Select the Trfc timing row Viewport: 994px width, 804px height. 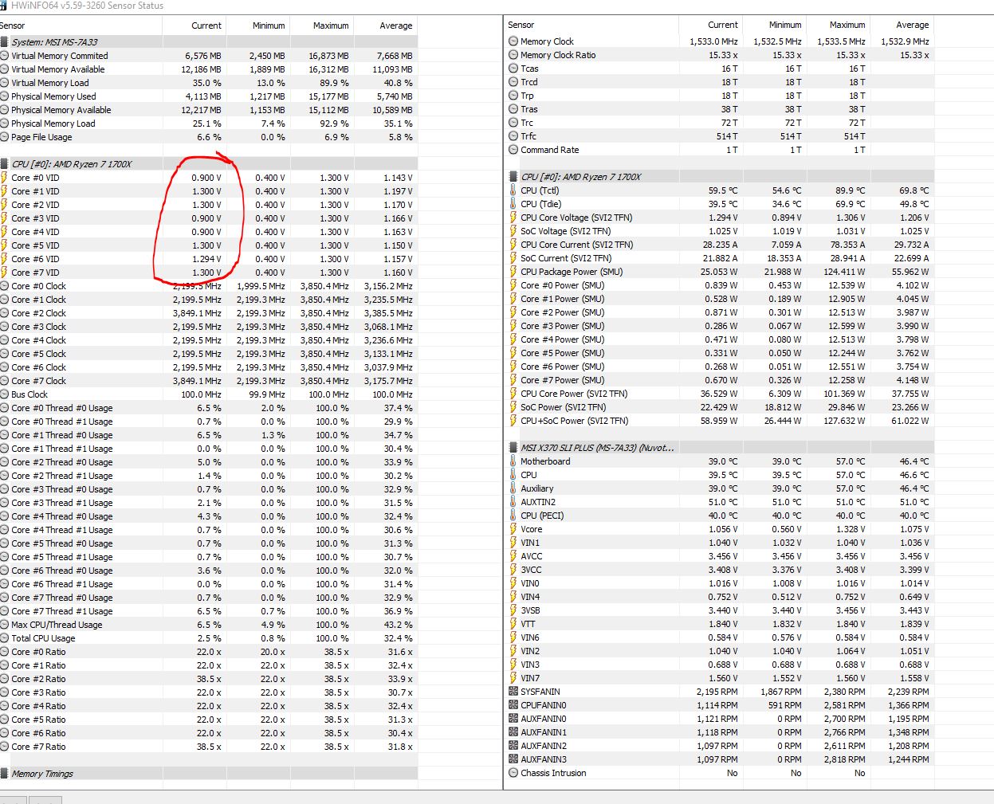[721, 136]
